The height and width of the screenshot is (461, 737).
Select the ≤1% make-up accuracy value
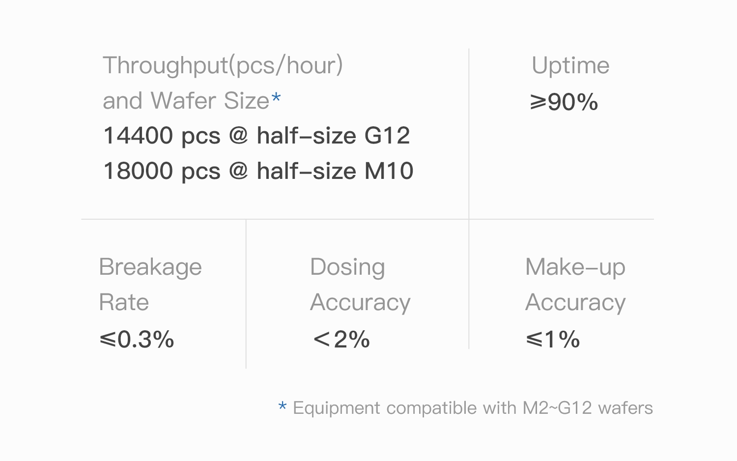point(553,339)
